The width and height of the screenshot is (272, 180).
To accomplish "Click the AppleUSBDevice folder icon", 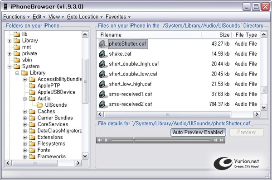I will point(32,92).
